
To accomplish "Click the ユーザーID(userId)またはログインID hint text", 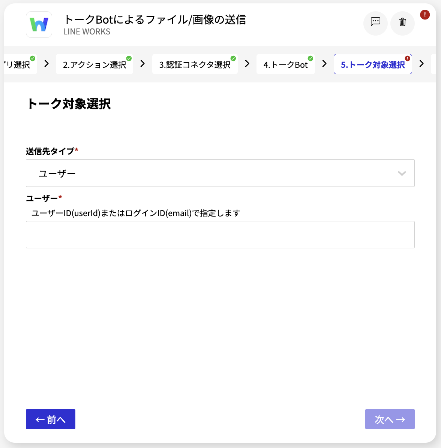I will (x=135, y=213).
